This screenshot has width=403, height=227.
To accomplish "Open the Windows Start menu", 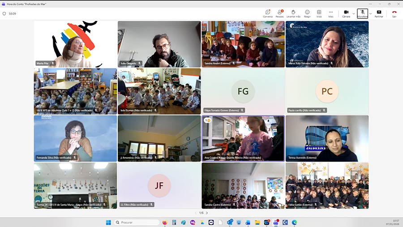I will point(108,222).
